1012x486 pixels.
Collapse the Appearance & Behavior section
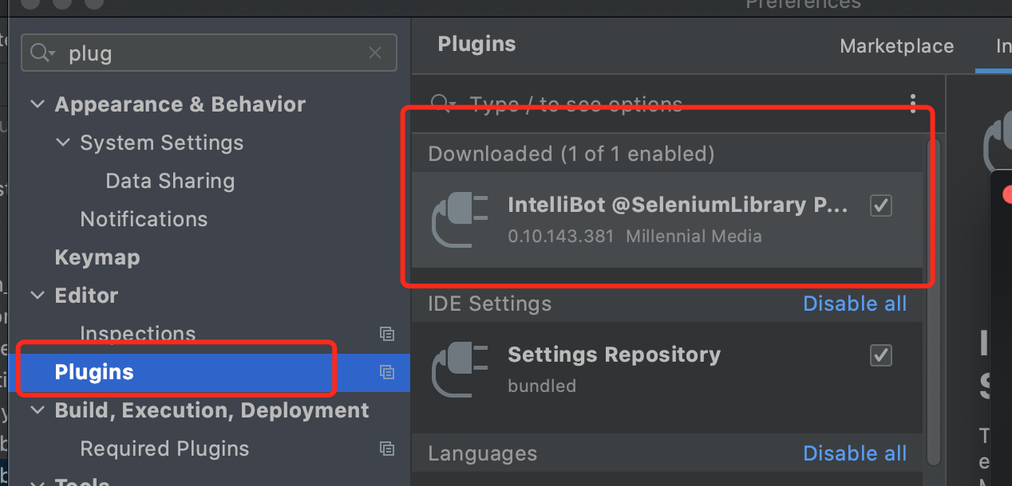37,104
